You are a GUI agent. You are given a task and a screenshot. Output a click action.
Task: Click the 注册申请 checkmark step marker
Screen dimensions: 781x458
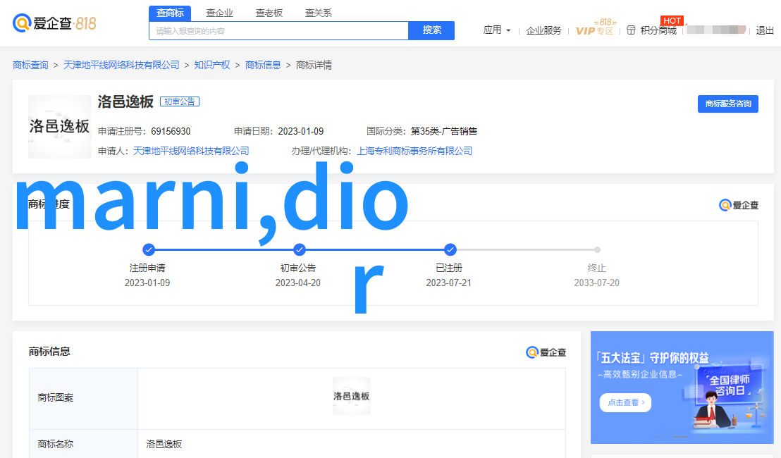pyautogui.click(x=148, y=249)
